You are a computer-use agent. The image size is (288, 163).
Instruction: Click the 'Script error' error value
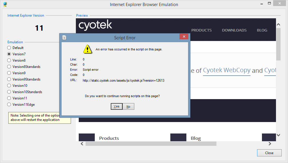(90, 70)
